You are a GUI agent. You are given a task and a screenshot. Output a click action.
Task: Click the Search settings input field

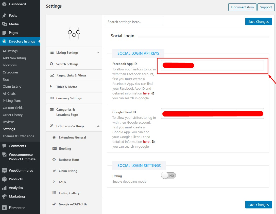coord(134,22)
